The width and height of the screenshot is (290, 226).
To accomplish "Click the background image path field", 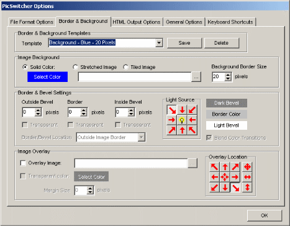I will point(135,77).
